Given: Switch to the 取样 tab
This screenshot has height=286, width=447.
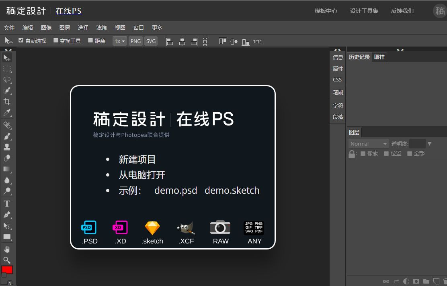Looking at the screenshot, I should pyautogui.click(x=379, y=57).
